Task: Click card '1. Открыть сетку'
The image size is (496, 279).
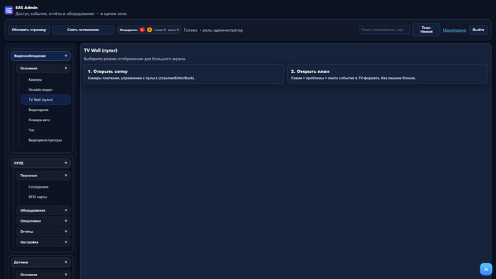Action: click(x=184, y=74)
